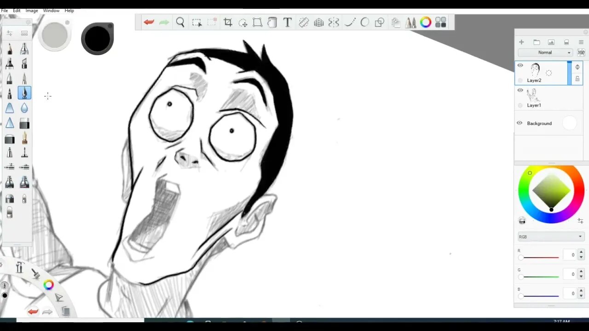Viewport: 589px width, 331px height.
Task: Hide Layer2 using its eye icon
Action: click(520, 65)
